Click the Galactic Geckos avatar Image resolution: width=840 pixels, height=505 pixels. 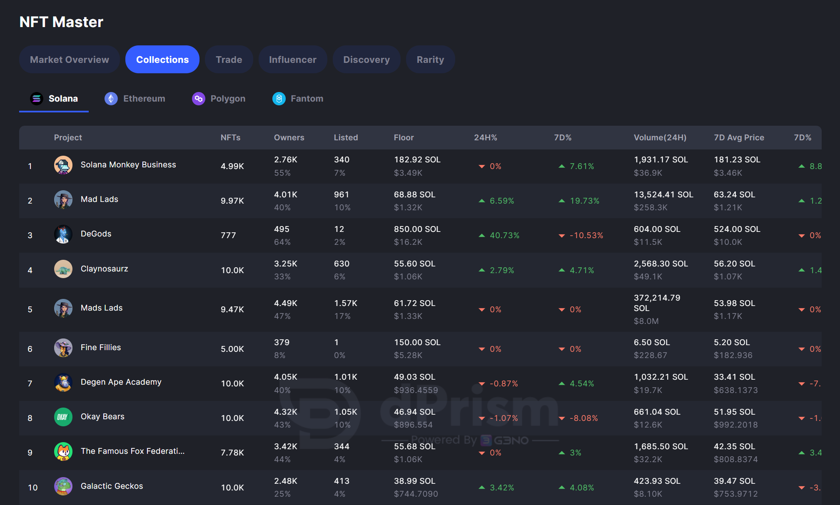(x=63, y=486)
